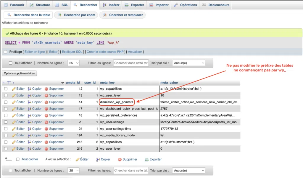
Task: Select the row checkbox for umeta_id 216
Action: pyautogui.click(x=6, y=149)
